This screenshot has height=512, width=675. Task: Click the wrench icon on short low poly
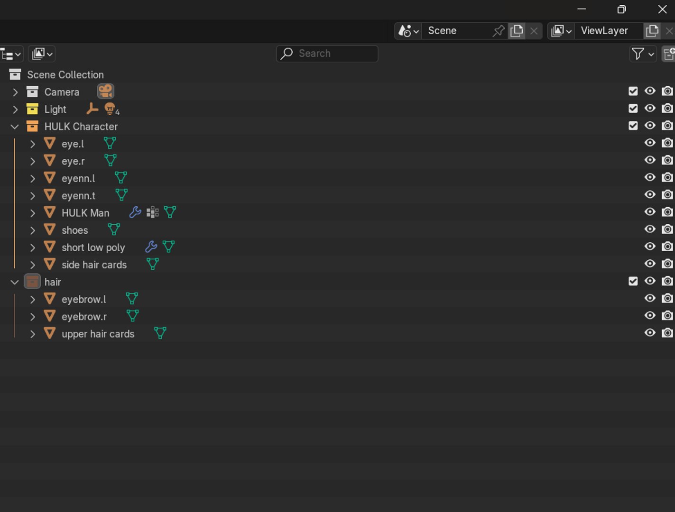pos(151,247)
